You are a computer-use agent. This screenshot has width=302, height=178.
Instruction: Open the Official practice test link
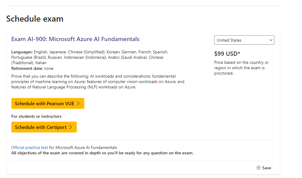point(29,147)
